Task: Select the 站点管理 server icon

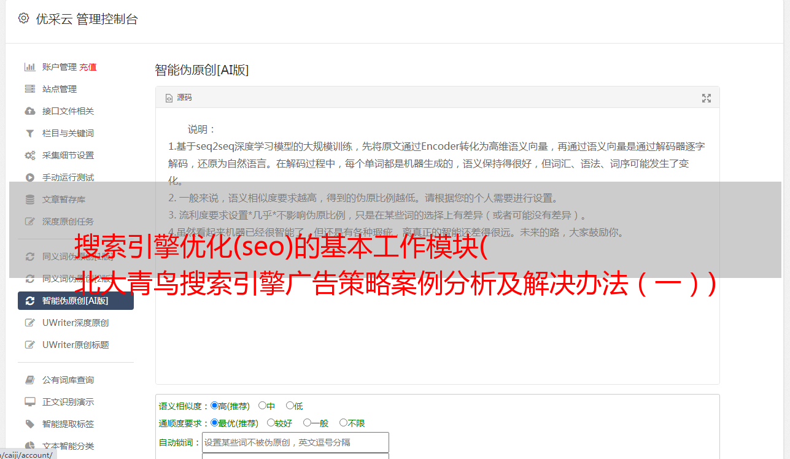Action: (x=29, y=89)
